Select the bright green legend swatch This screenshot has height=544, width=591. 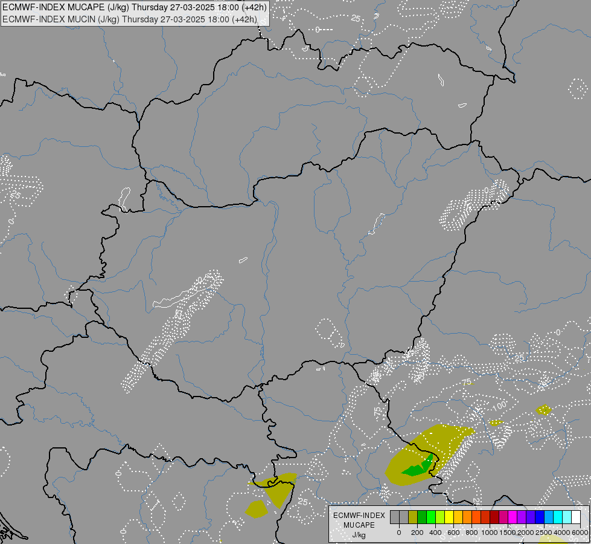[x=431, y=517]
